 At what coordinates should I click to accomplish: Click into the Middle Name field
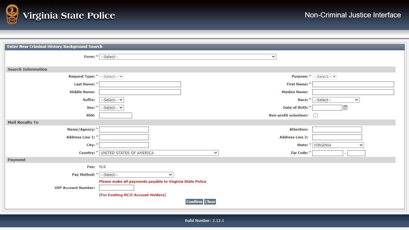140,92
